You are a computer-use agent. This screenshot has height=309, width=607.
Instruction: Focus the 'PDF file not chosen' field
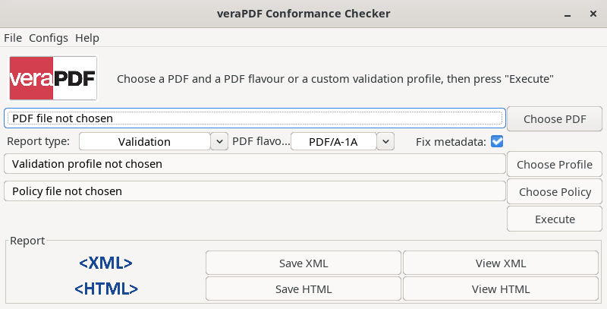point(255,118)
